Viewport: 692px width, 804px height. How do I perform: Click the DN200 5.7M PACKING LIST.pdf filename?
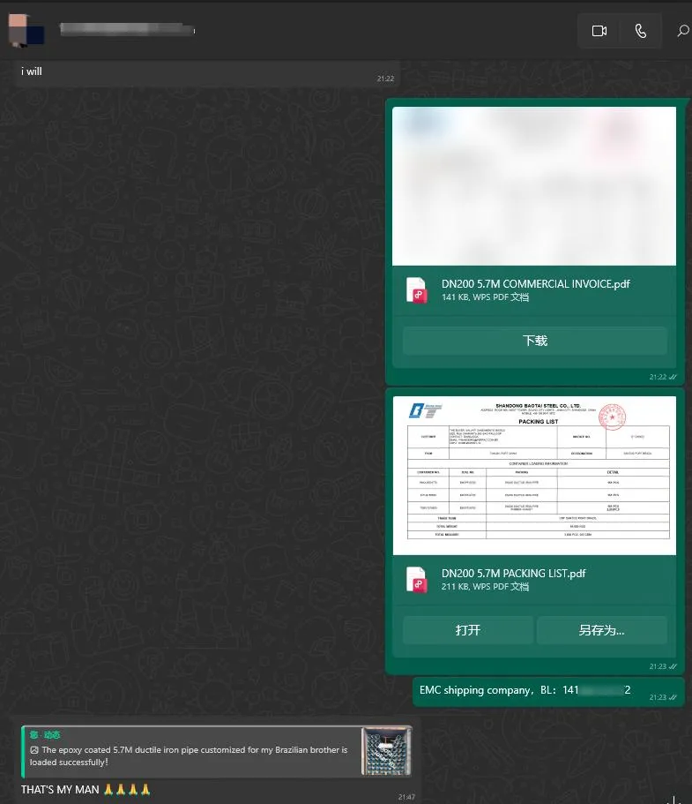coord(513,574)
